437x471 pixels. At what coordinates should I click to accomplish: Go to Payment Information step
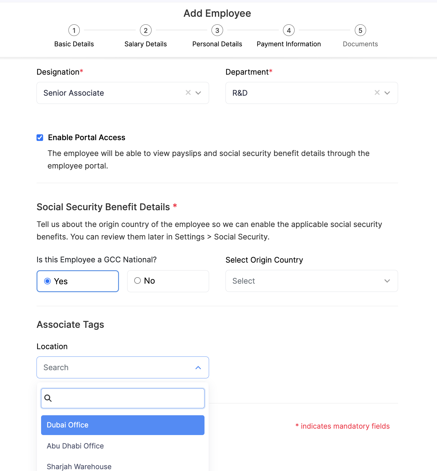pyautogui.click(x=288, y=44)
